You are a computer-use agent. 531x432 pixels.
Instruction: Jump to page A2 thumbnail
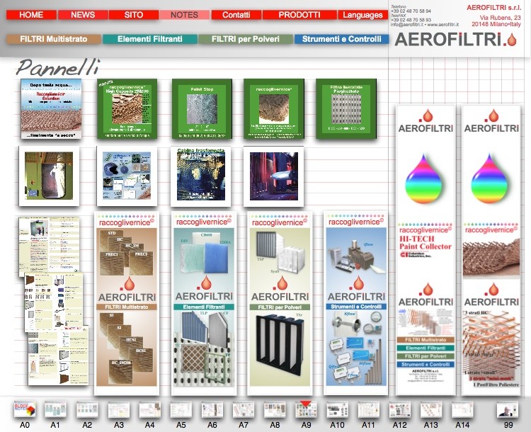pyautogui.click(x=86, y=409)
